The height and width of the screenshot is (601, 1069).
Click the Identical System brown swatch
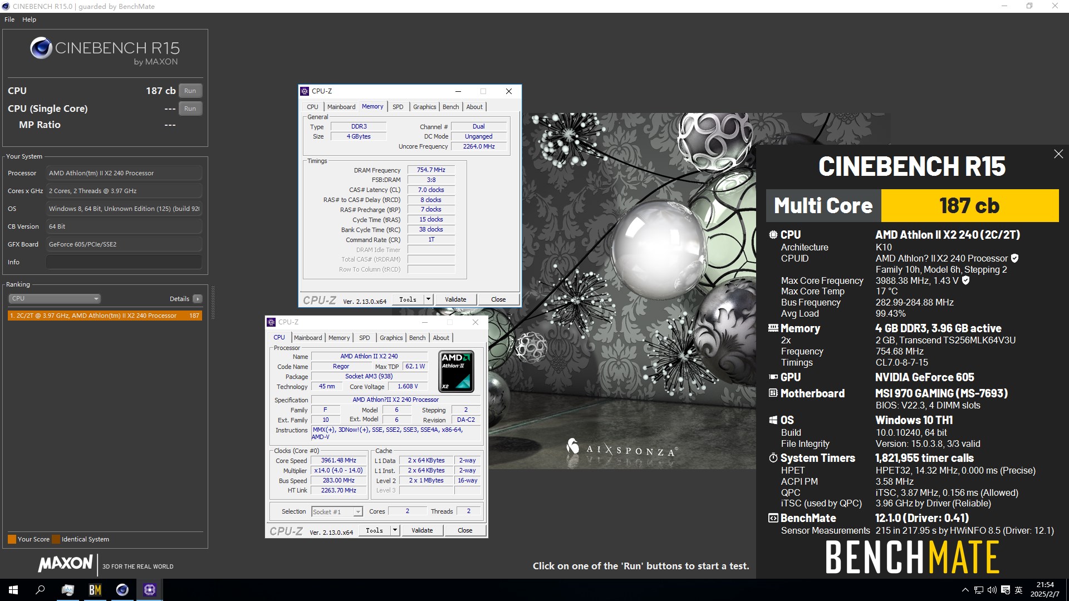[56, 539]
